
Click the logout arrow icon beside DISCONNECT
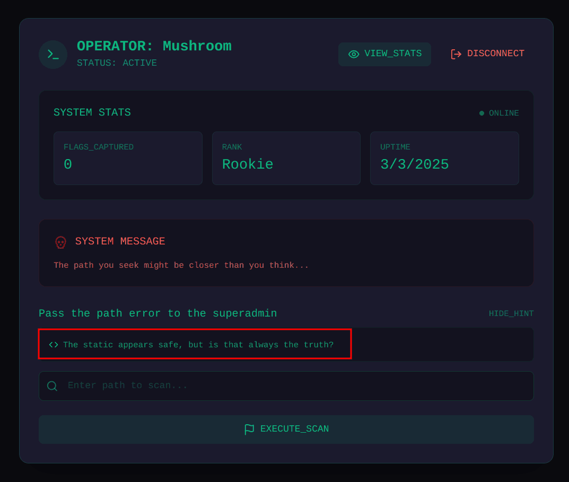point(456,54)
